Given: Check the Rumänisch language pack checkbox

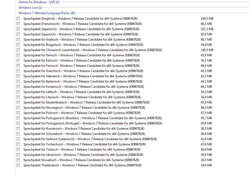Looking at the screenshot, I should 18,129.
